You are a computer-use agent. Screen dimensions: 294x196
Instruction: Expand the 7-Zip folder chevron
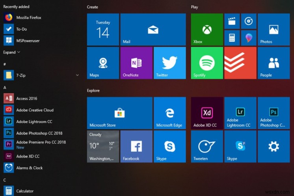coord(77,75)
